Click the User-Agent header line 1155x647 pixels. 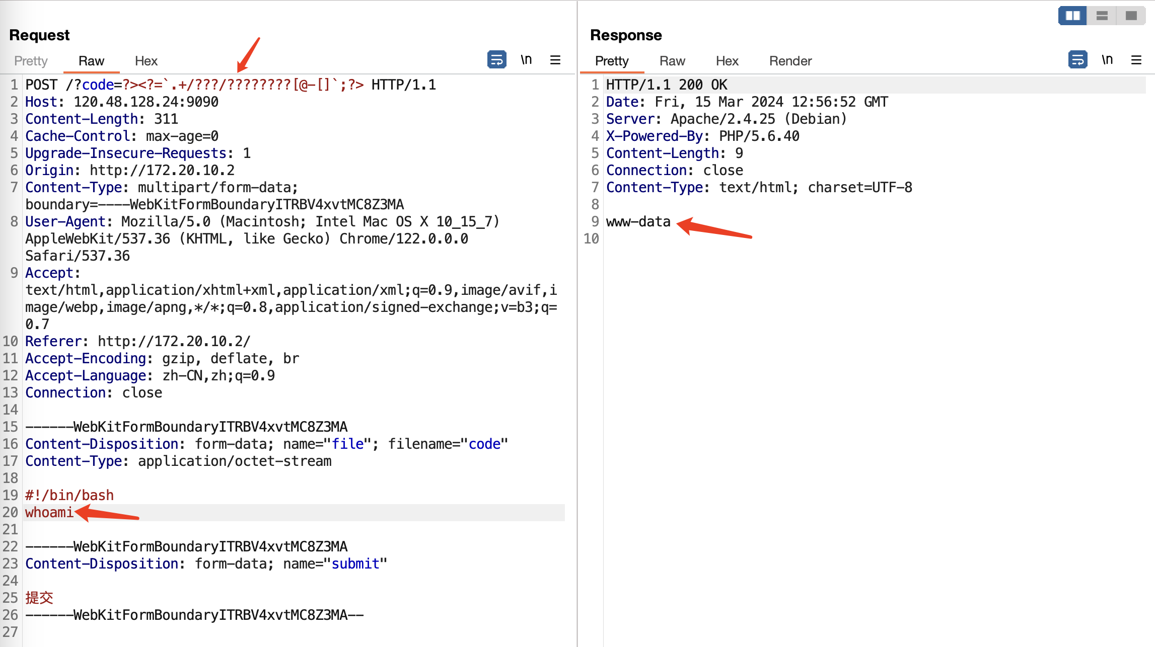pos(262,238)
